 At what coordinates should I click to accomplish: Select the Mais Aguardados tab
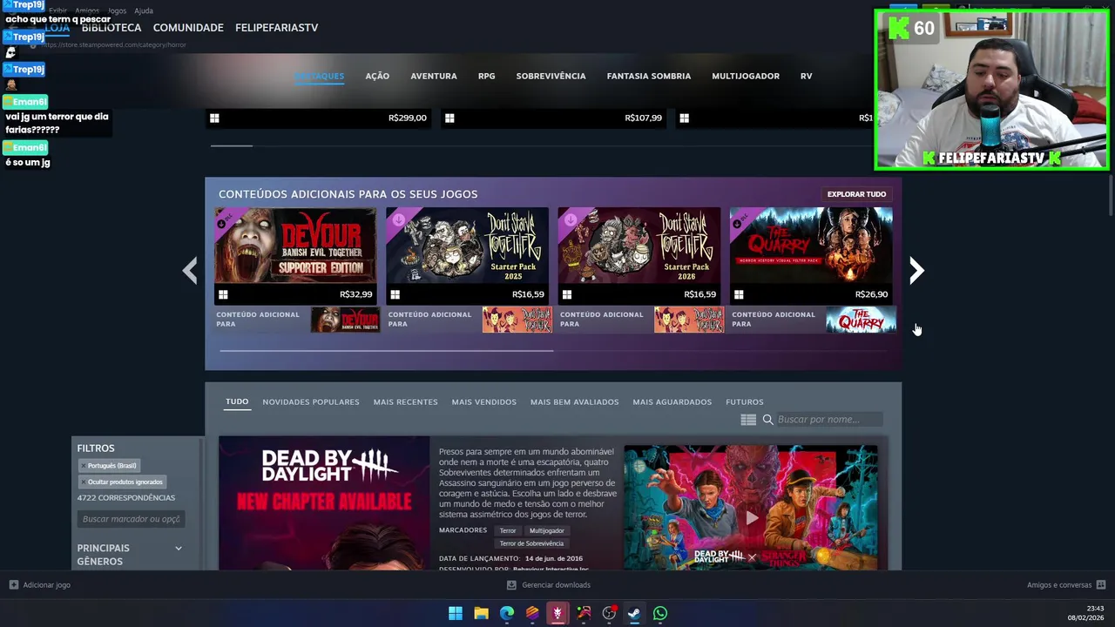click(672, 401)
